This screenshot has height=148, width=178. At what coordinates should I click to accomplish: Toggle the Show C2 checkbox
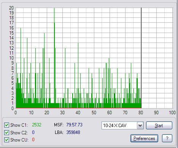tap(6, 132)
